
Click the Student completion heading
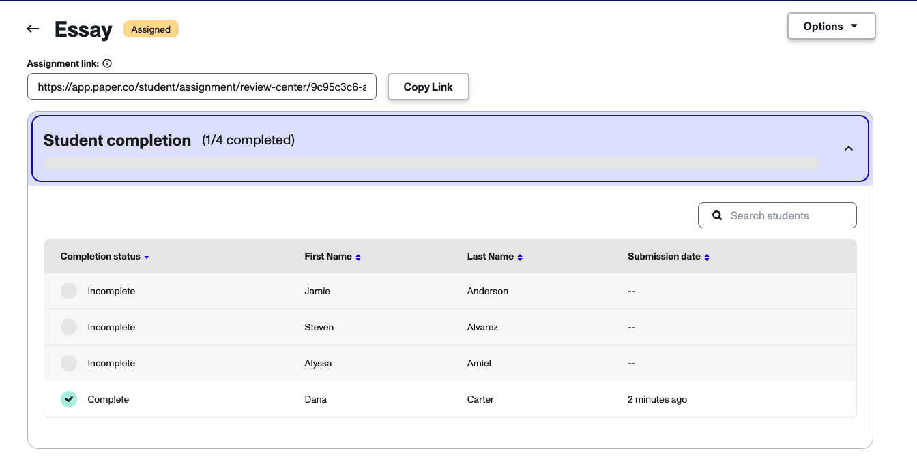pos(117,140)
